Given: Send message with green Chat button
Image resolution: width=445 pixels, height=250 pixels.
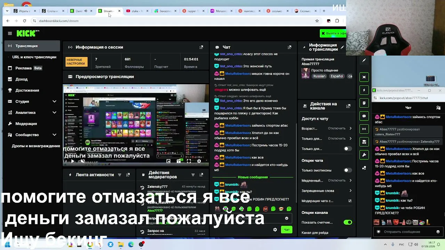Looking at the screenshot, I should pyautogui.click(x=286, y=230).
